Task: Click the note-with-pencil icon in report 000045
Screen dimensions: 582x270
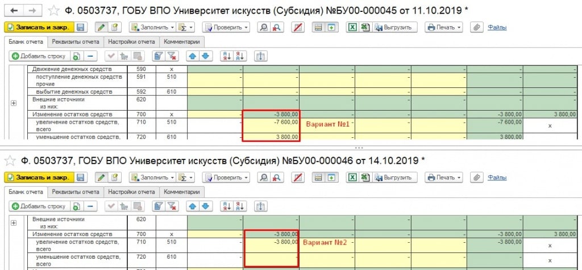Action: click(x=115, y=27)
